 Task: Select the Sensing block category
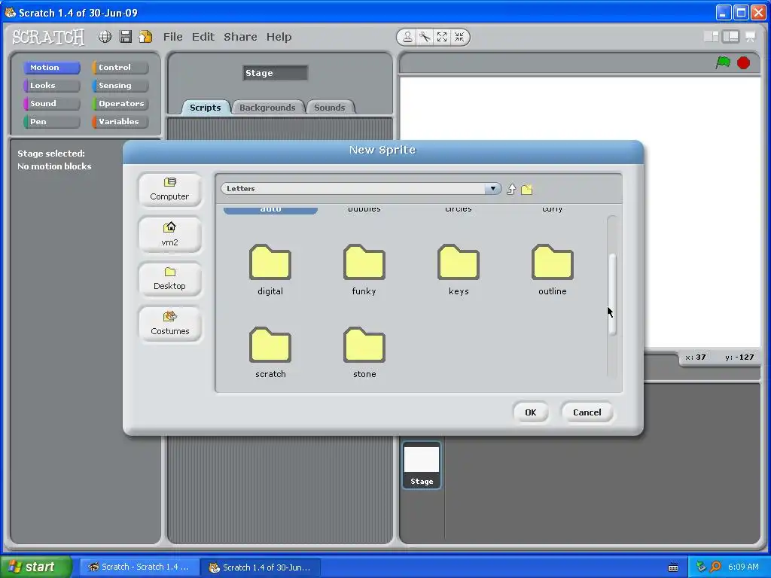pyautogui.click(x=120, y=86)
